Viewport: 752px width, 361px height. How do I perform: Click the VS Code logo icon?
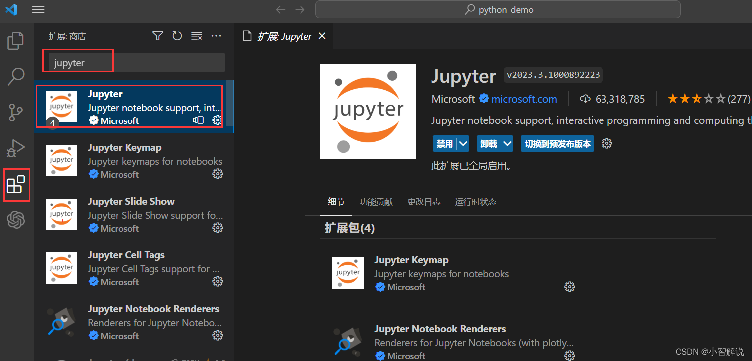tap(11, 10)
